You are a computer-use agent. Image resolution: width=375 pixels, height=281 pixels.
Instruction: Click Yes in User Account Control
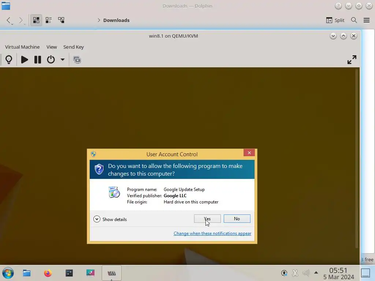click(x=207, y=219)
